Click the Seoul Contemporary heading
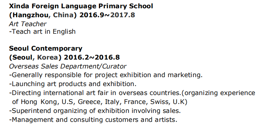Screen dimensions: 260x126 46,49
